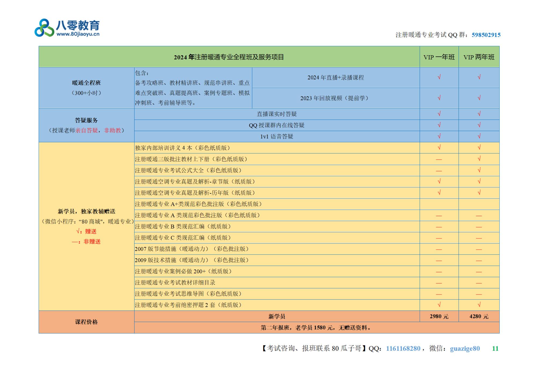Click 2023年回放视频(提前学) cell
Image resolution: width=538 pixels, height=380 pixels.
click(x=336, y=98)
